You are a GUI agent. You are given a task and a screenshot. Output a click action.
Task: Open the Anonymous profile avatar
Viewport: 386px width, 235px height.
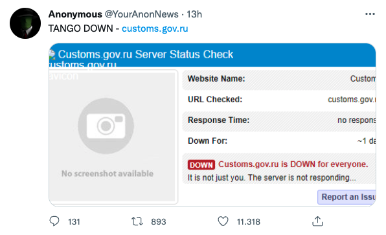point(25,23)
